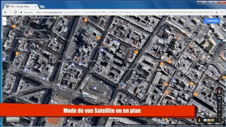Click the Hôtel de Ville metro icon
Image resolution: width=226 pixels, height=127 pixels.
point(61,87)
